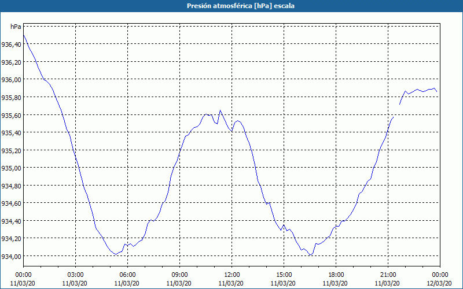463x289 pixels.
Task: Click the 935,40 axis value
Action: click(x=11, y=133)
